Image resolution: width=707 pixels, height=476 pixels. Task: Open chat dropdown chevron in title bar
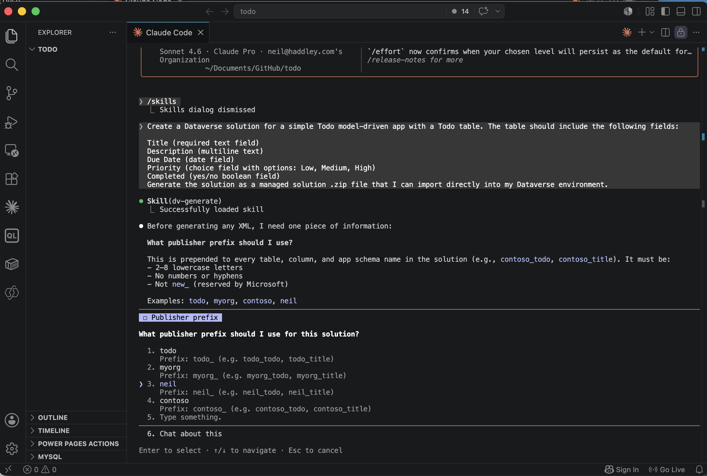click(x=497, y=11)
